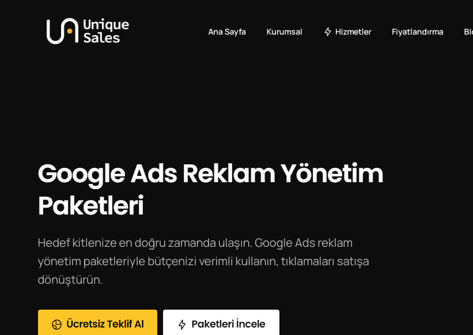
Task: Click the heading line 'Google Ads Reklam Yönetim'
Action: click(x=210, y=173)
